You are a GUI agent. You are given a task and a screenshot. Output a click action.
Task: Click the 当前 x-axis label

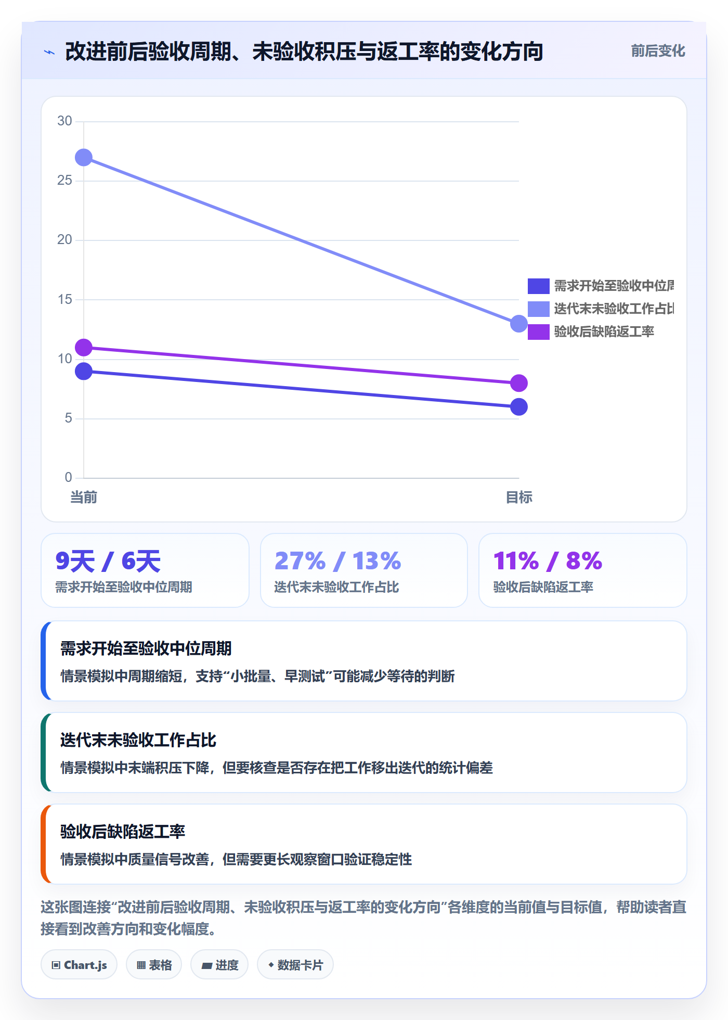(84, 498)
